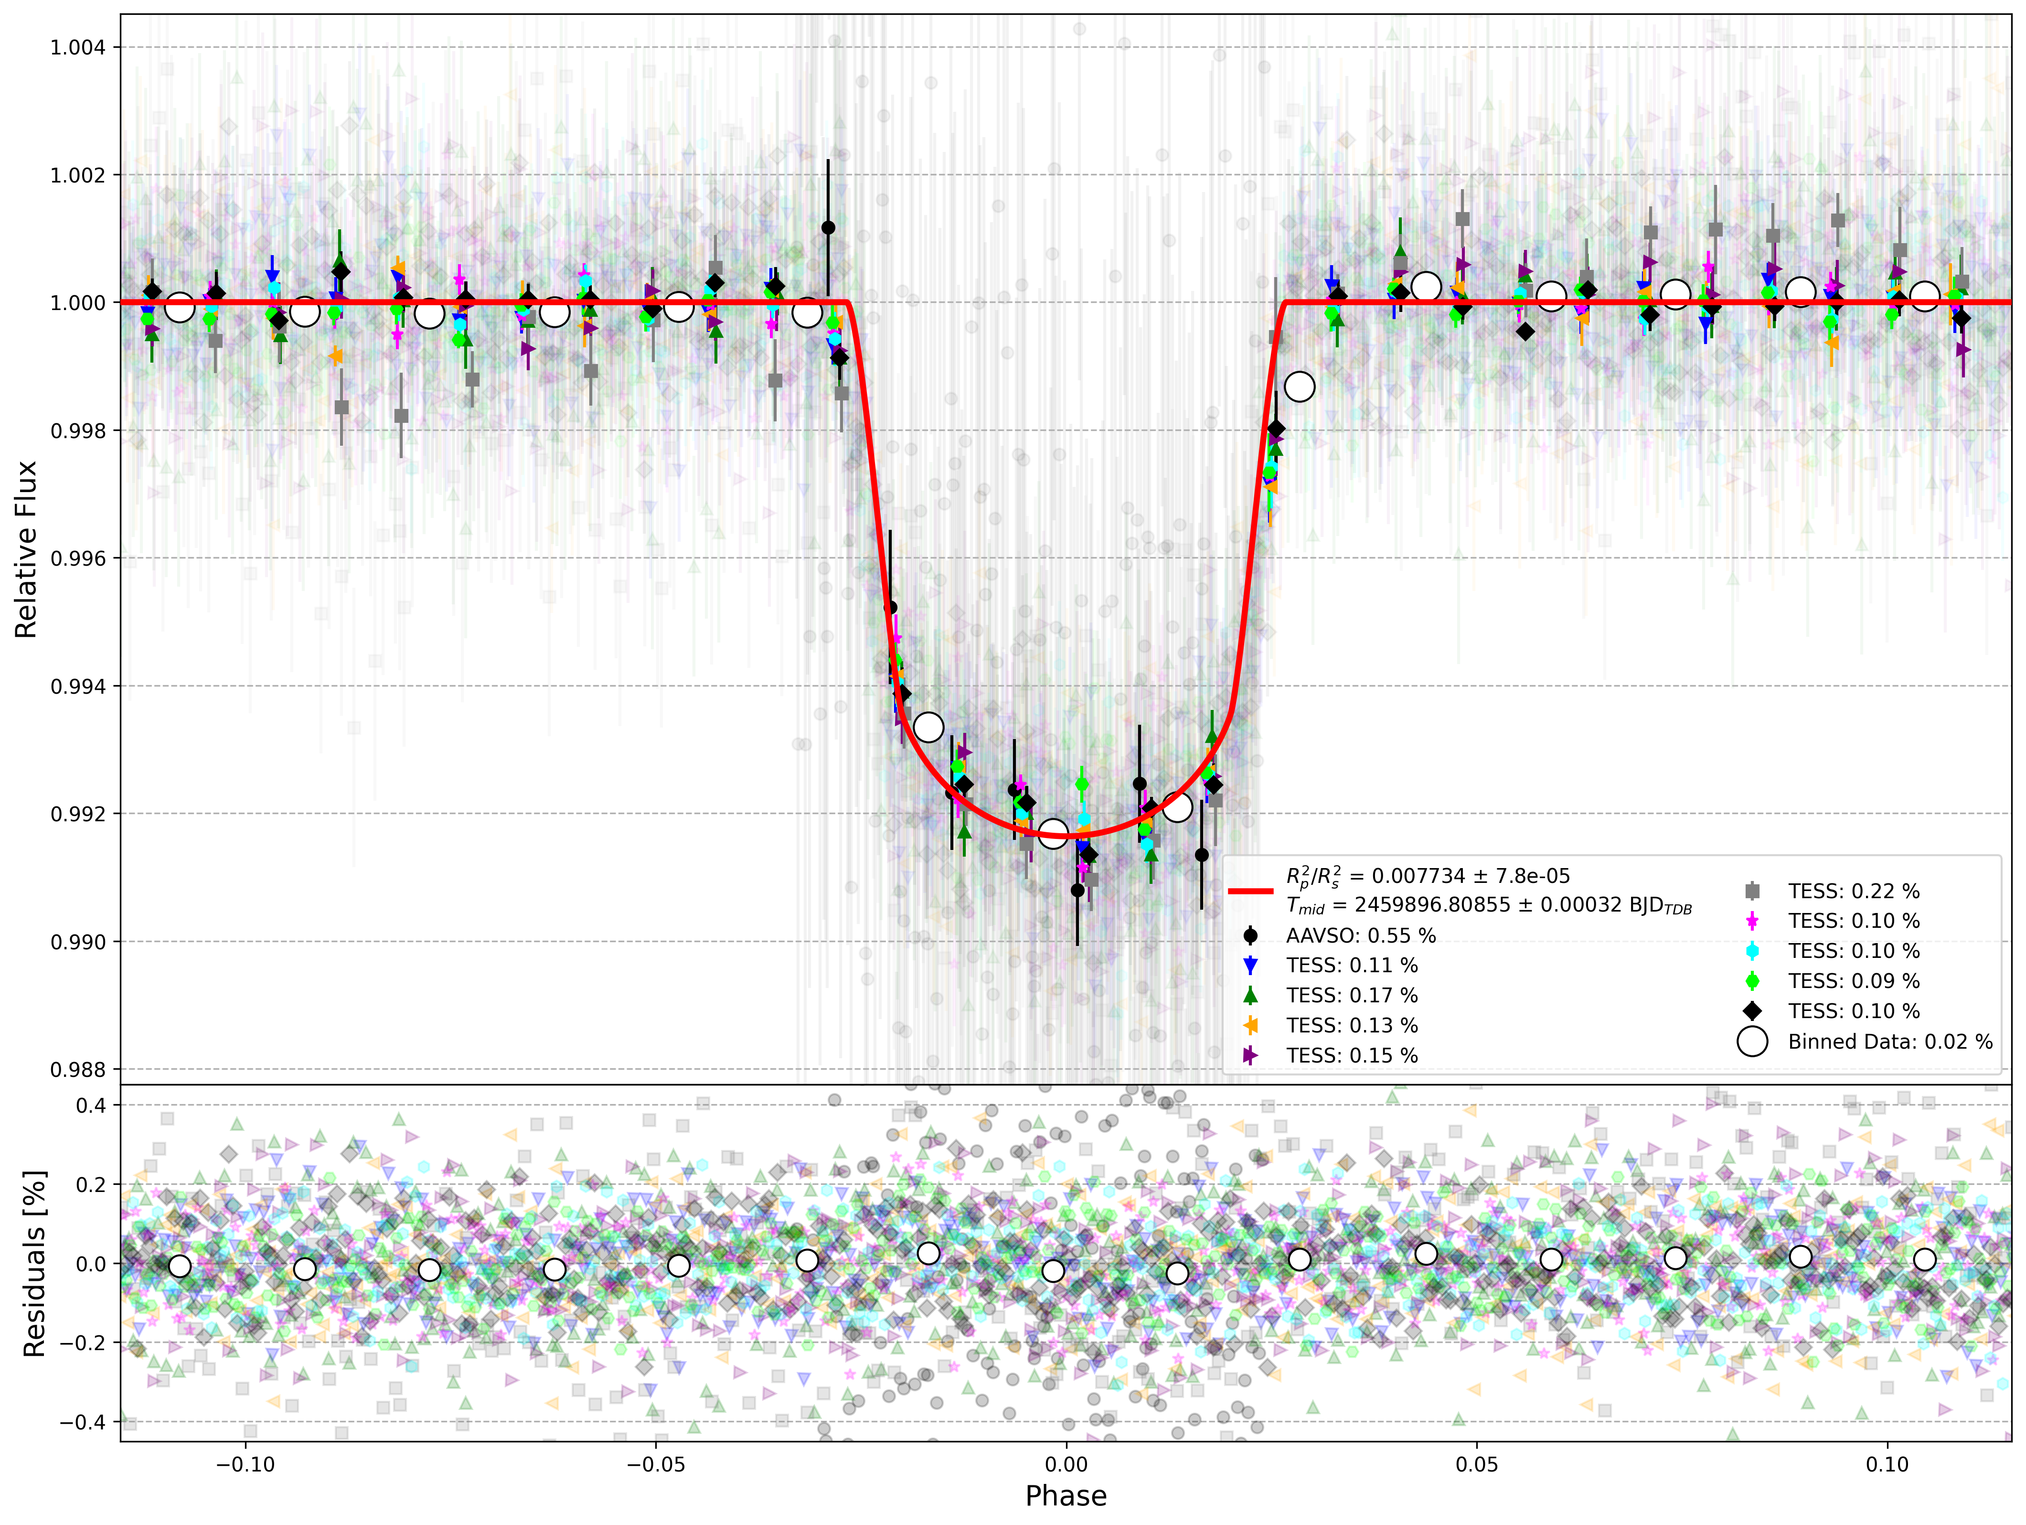2026x1525 pixels.
Task: Click the 0.00 phase tick label
Action: pos(1066,1464)
